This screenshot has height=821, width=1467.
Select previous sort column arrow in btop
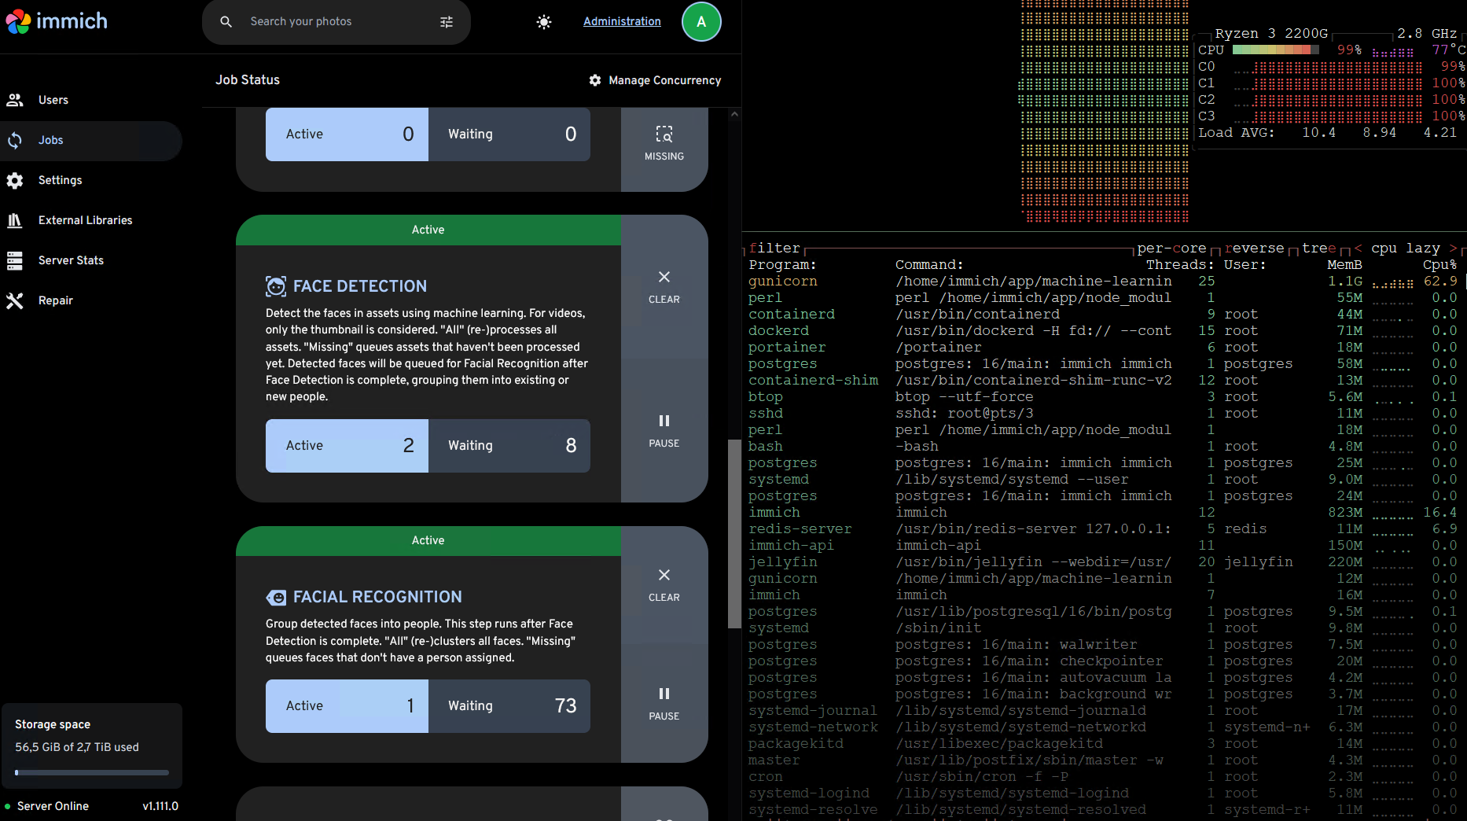pyautogui.click(x=1358, y=248)
